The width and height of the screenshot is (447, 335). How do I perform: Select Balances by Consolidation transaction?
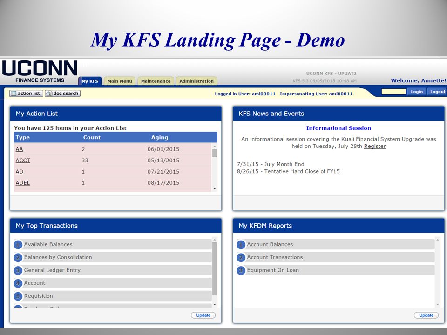point(113,257)
